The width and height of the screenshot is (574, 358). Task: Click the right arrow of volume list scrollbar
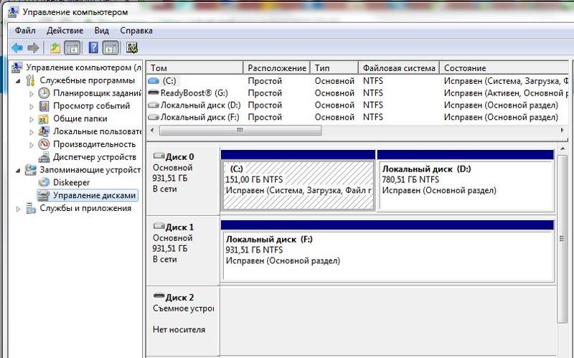coord(562,131)
